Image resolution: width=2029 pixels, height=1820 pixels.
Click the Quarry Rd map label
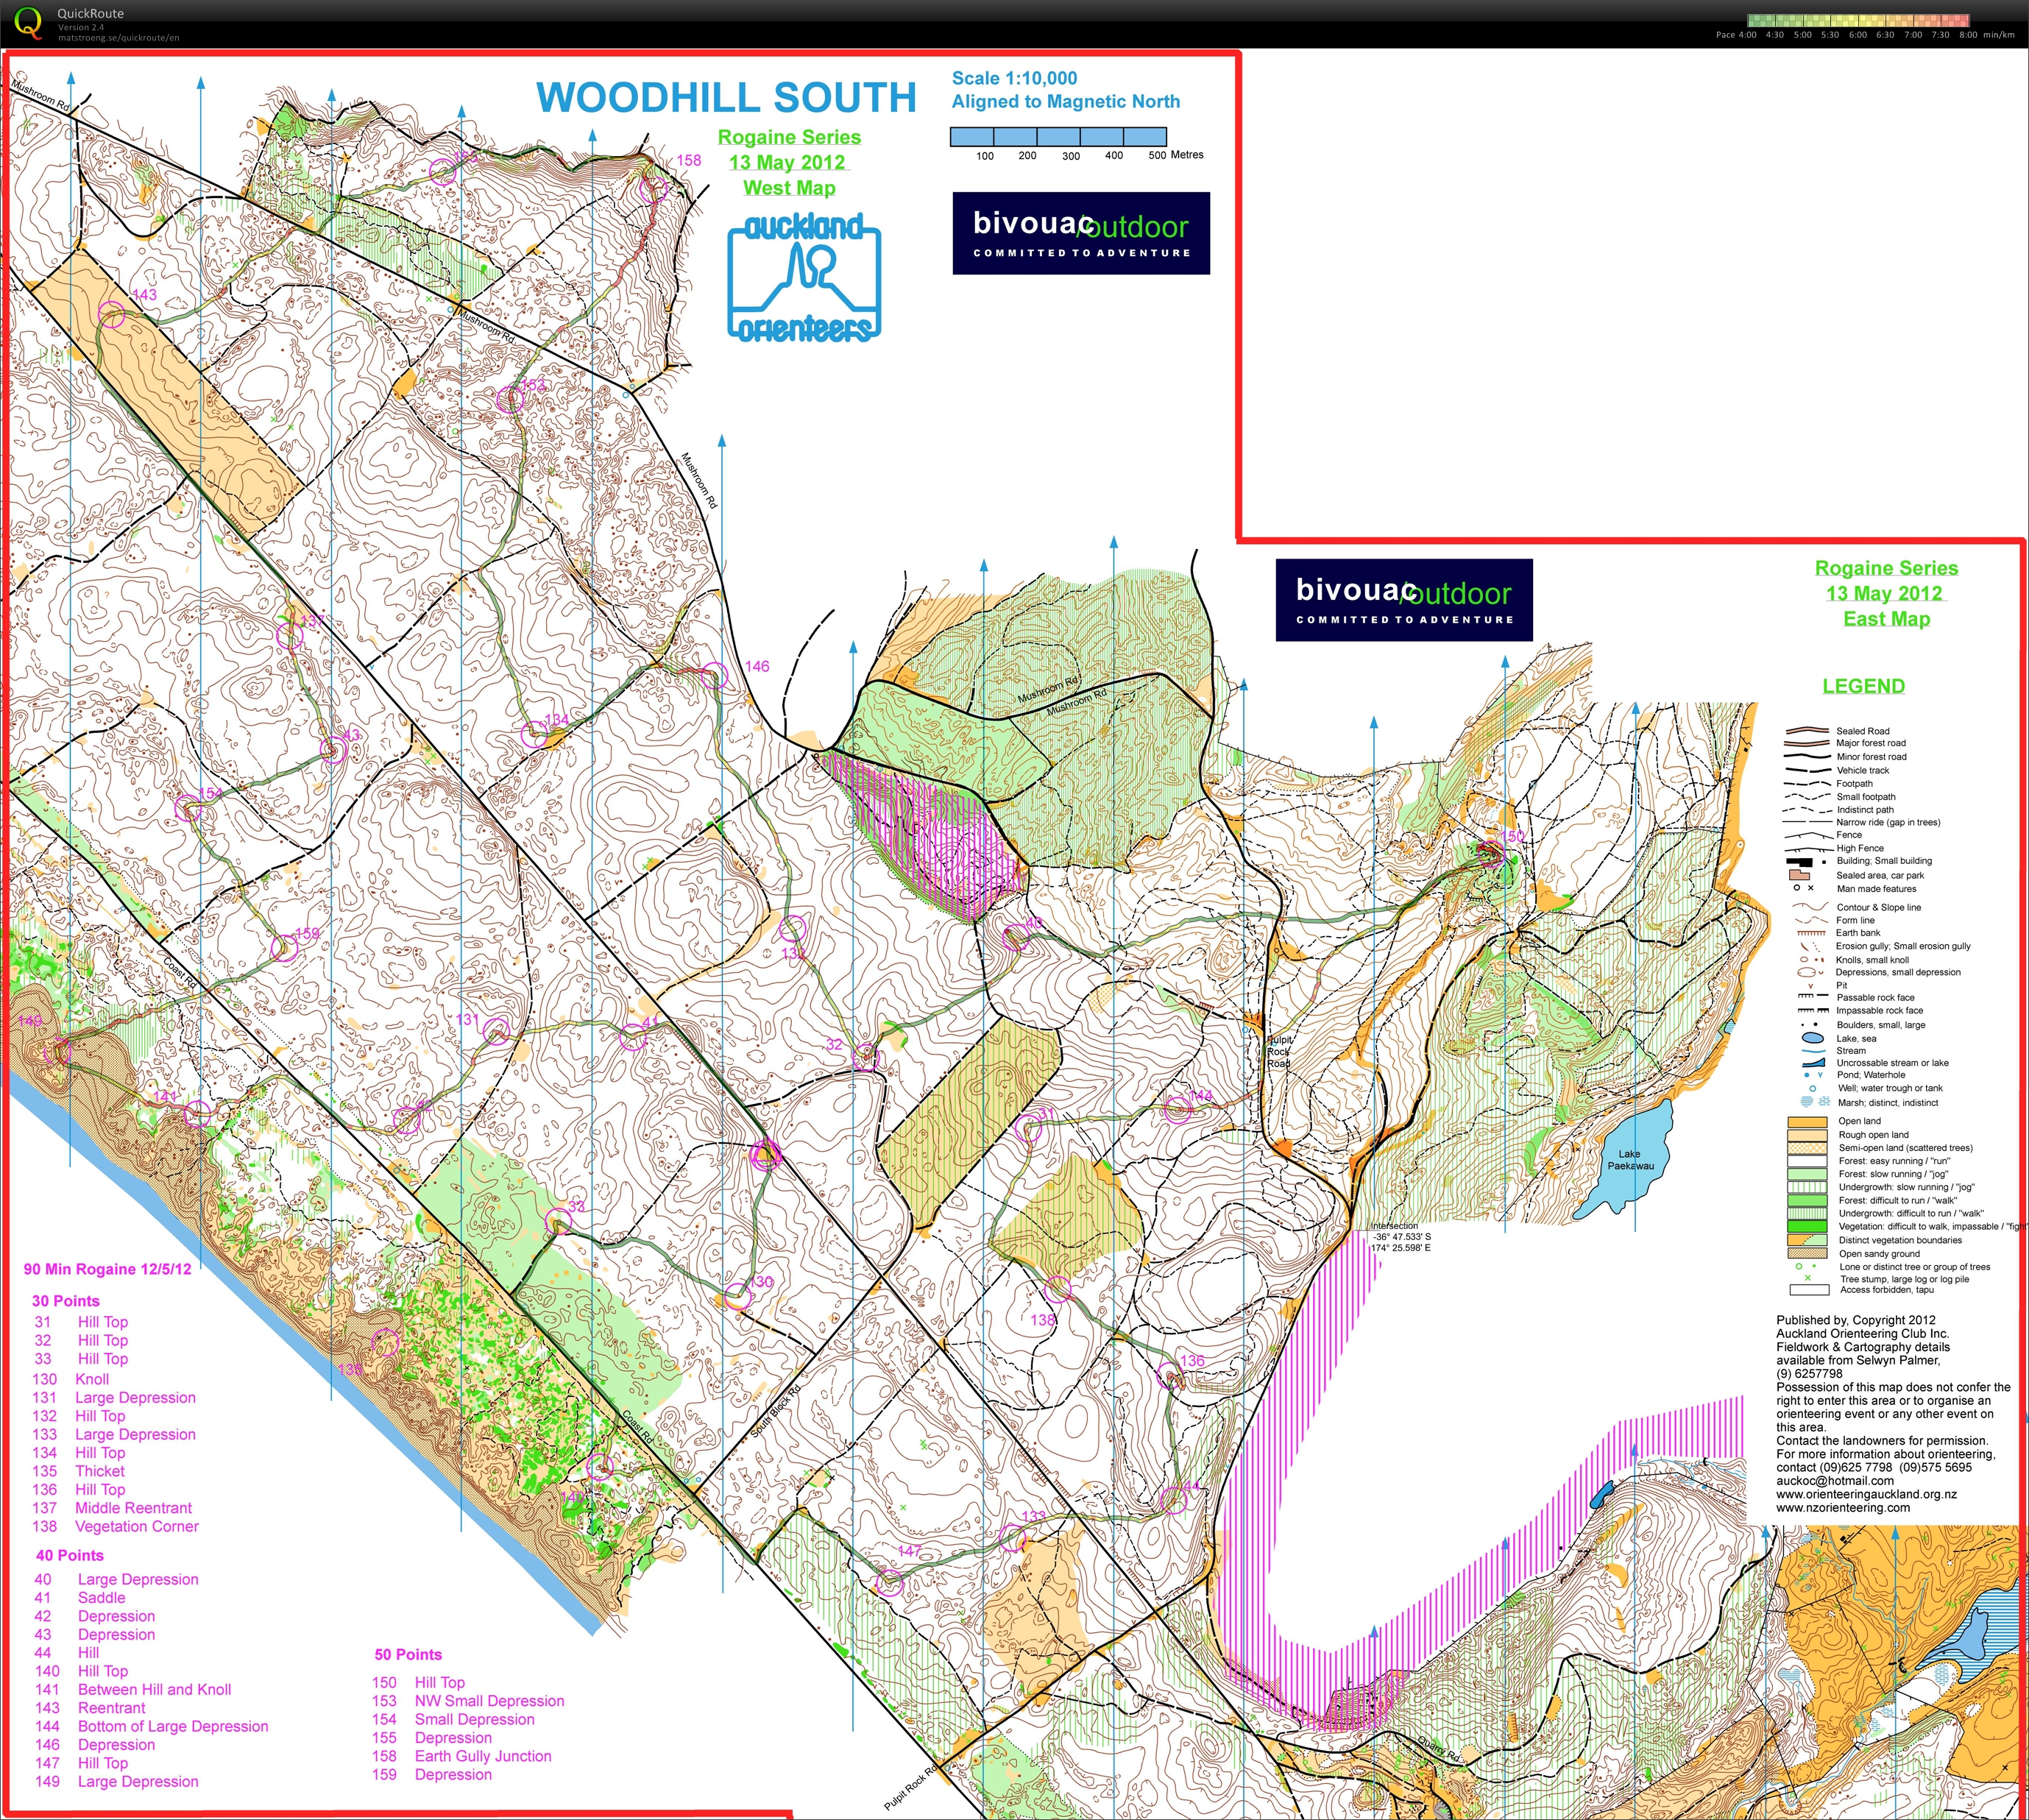(1439, 1750)
